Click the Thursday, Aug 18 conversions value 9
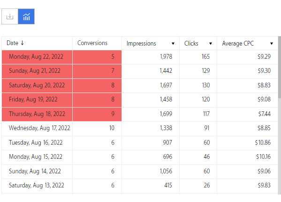The image size is (281, 202). click(x=113, y=114)
